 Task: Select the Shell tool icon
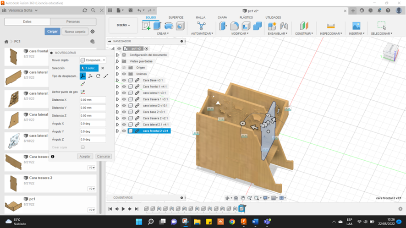click(x=246, y=26)
